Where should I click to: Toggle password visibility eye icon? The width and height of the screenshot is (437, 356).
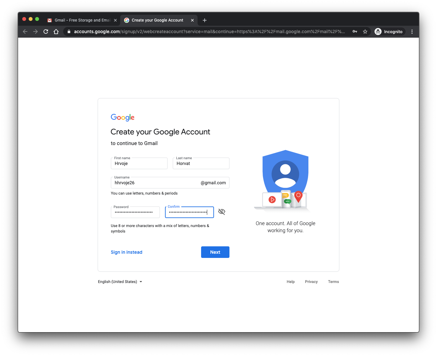tap(222, 212)
